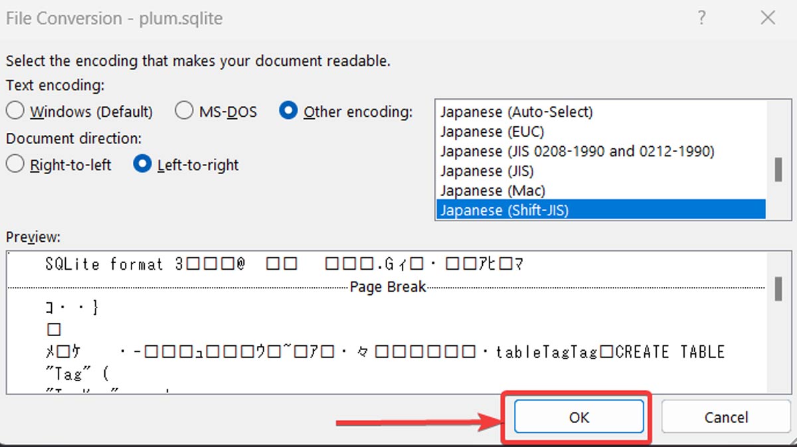The width and height of the screenshot is (797, 447).
Task: Select Japanese (Auto-Select) from encoding list
Action: pos(517,112)
